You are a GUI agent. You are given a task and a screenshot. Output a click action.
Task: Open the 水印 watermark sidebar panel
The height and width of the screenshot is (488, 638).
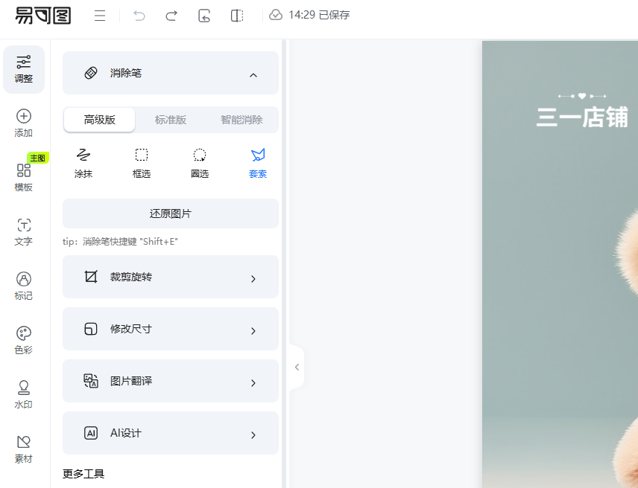pyautogui.click(x=24, y=394)
